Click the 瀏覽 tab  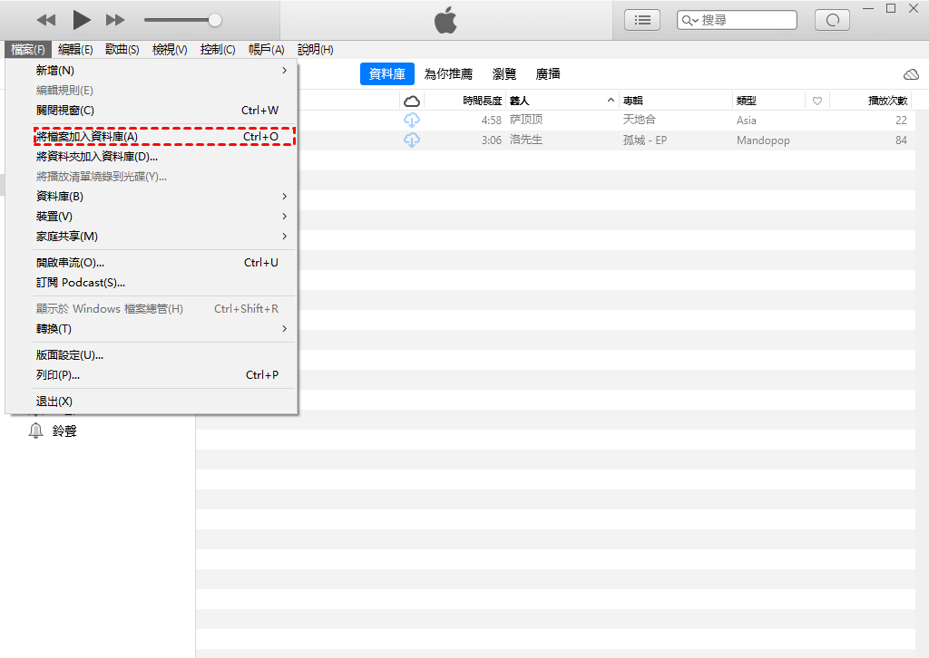click(504, 74)
